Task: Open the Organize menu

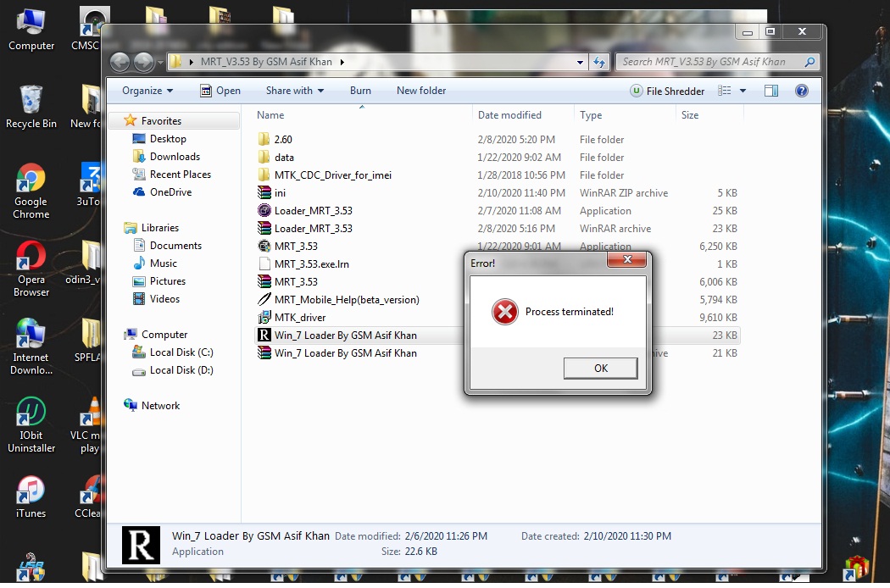Action: pyautogui.click(x=147, y=91)
